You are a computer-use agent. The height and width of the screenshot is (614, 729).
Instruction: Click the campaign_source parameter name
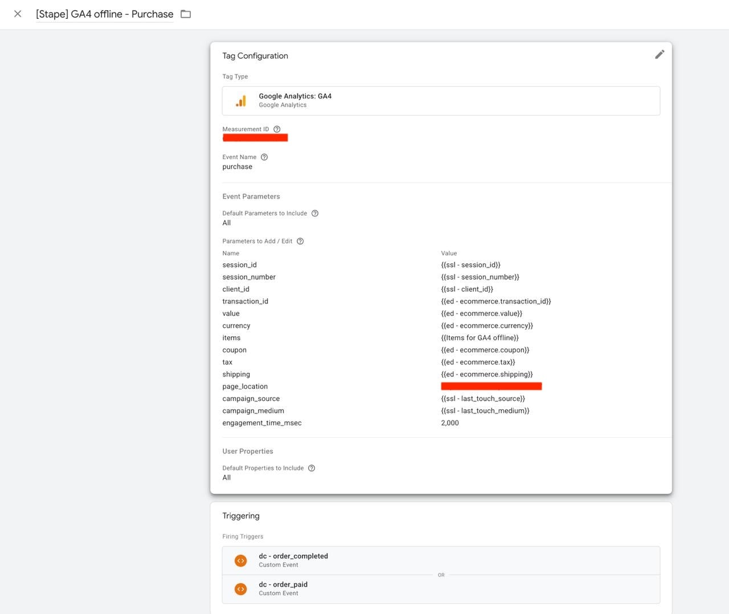pyautogui.click(x=251, y=399)
